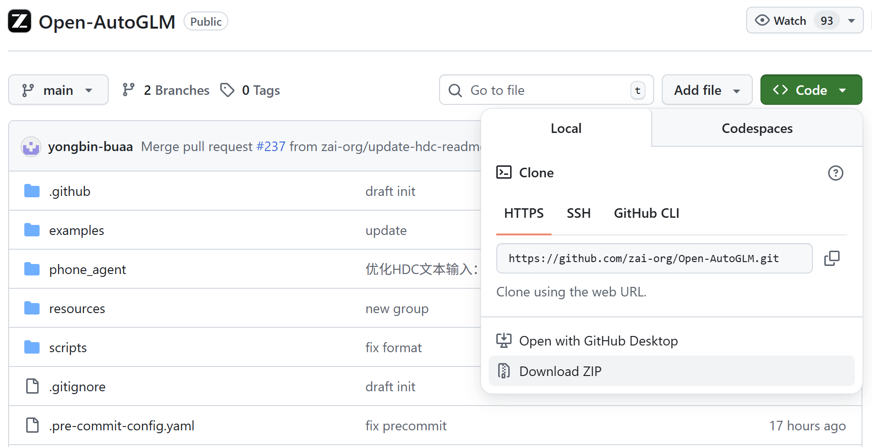Viewport: 872px width, 447px height.
Task: Open pull request #237 link
Action: click(271, 147)
